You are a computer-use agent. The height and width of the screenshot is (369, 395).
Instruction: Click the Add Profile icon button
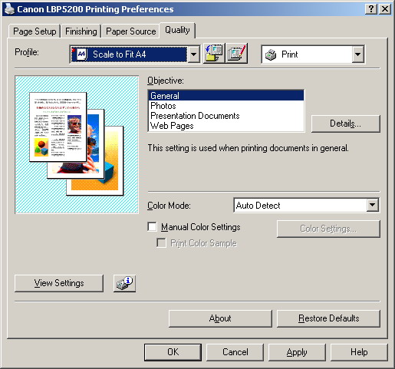(214, 54)
